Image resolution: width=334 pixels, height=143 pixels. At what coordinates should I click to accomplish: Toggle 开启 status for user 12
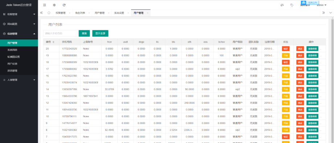pyautogui.click(x=286, y=103)
